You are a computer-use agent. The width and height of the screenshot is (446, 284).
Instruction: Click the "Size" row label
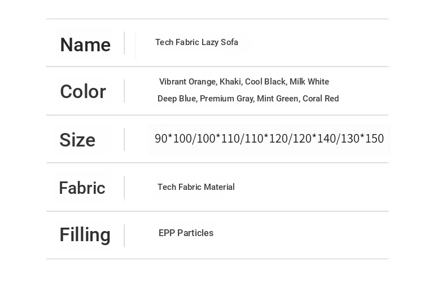[x=77, y=140]
